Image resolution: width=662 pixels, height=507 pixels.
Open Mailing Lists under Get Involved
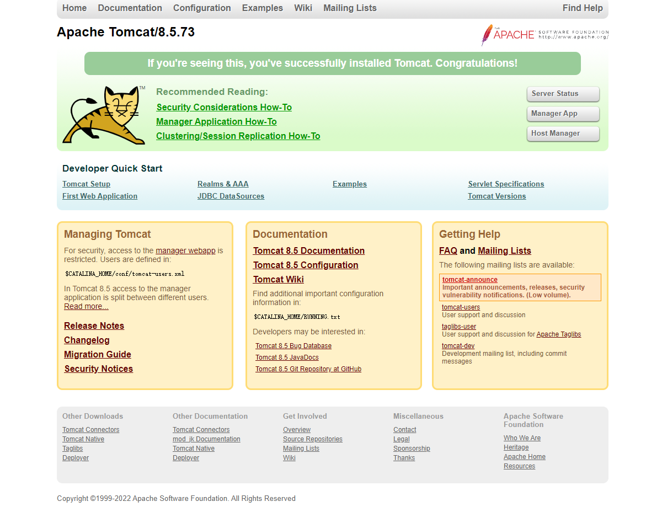[x=301, y=449]
